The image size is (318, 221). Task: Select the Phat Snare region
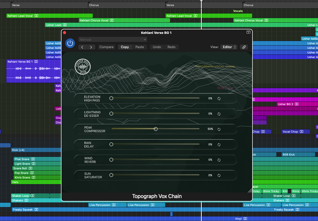coord(37,159)
